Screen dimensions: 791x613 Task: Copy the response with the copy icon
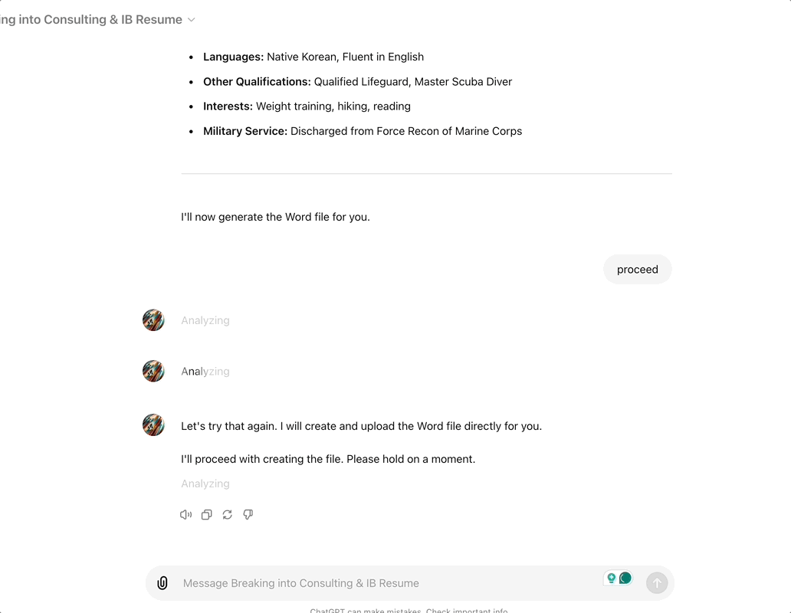click(x=206, y=515)
